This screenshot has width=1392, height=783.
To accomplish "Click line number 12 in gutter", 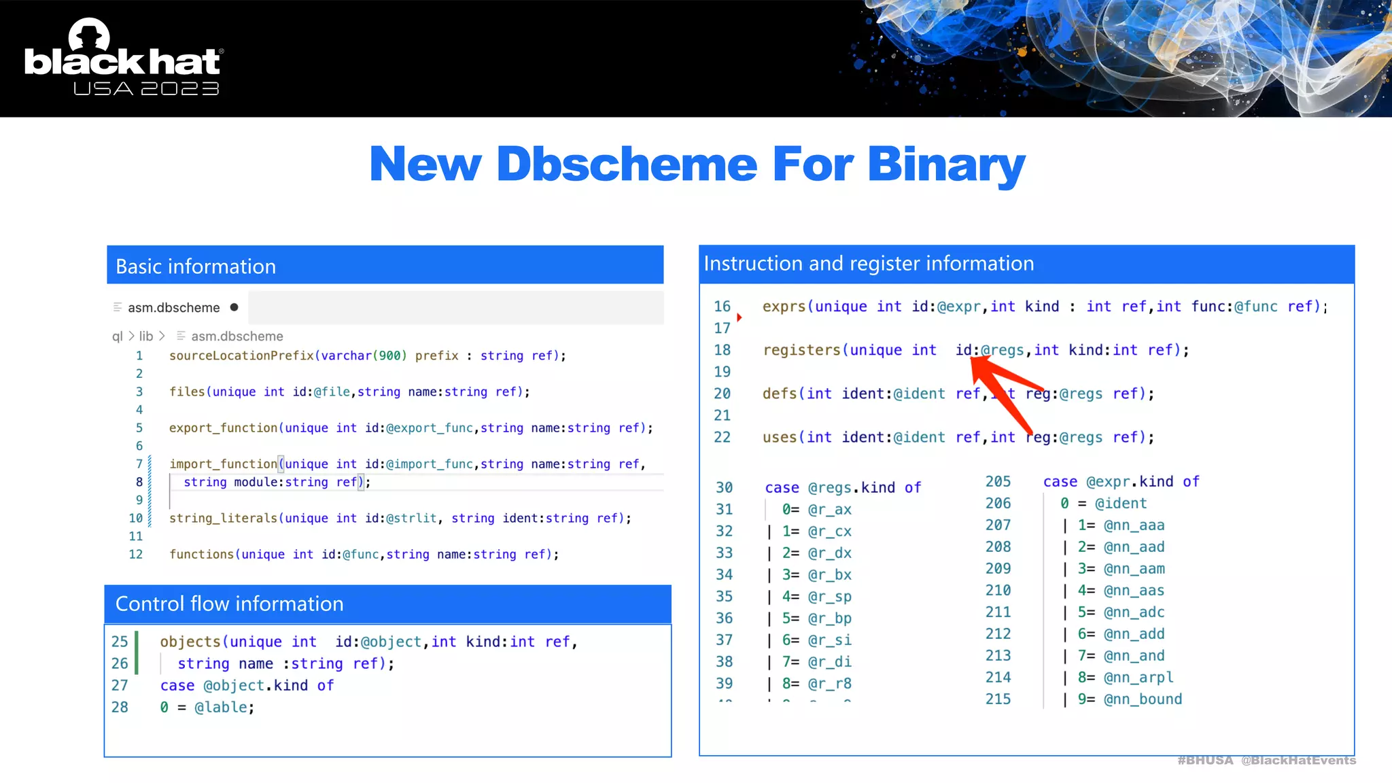I will [x=136, y=554].
